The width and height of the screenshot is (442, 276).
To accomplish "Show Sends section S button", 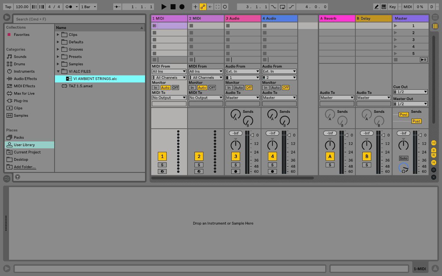I will (434, 150).
